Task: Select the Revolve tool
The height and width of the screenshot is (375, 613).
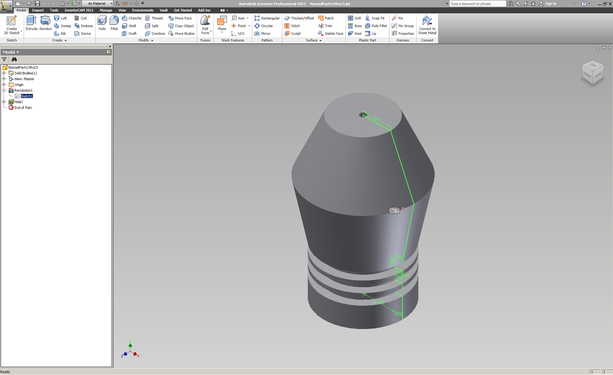Action: pos(45,23)
